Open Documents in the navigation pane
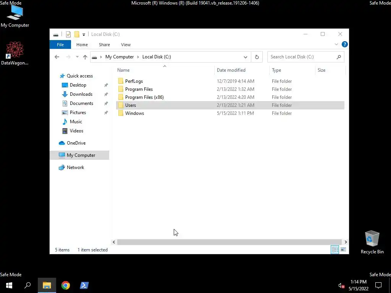 point(78,103)
